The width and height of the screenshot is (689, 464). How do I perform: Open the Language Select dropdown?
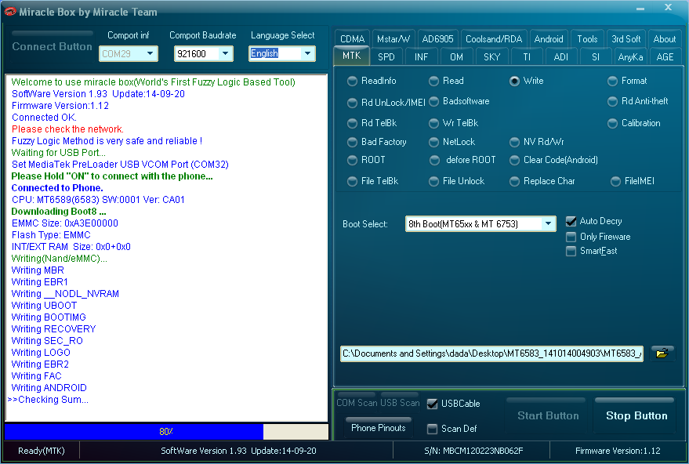(x=307, y=53)
